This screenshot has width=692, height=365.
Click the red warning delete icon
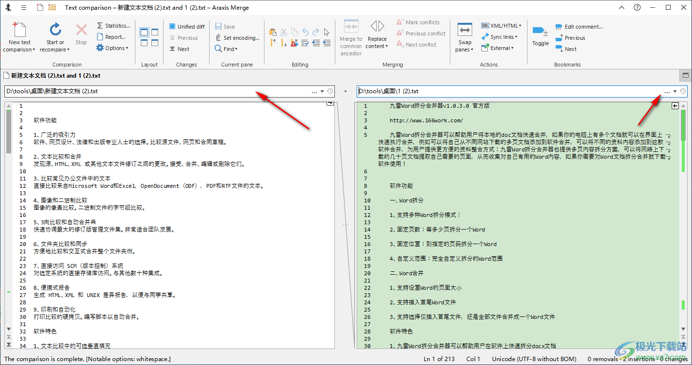coord(295,43)
